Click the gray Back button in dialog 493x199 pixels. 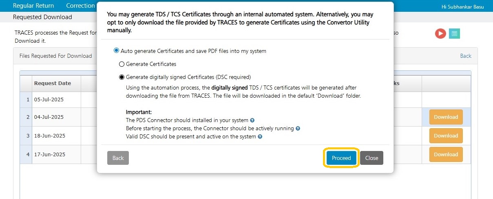pyautogui.click(x=118, y=158)
